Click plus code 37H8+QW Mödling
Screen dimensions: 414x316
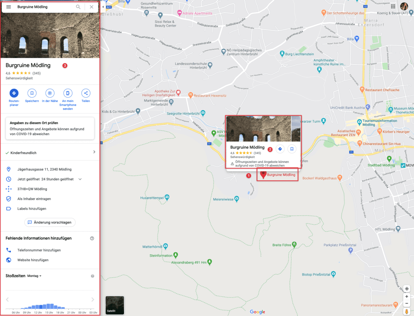click(x=32, y=189)
